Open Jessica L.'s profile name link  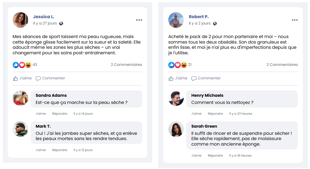click(44, 17)
